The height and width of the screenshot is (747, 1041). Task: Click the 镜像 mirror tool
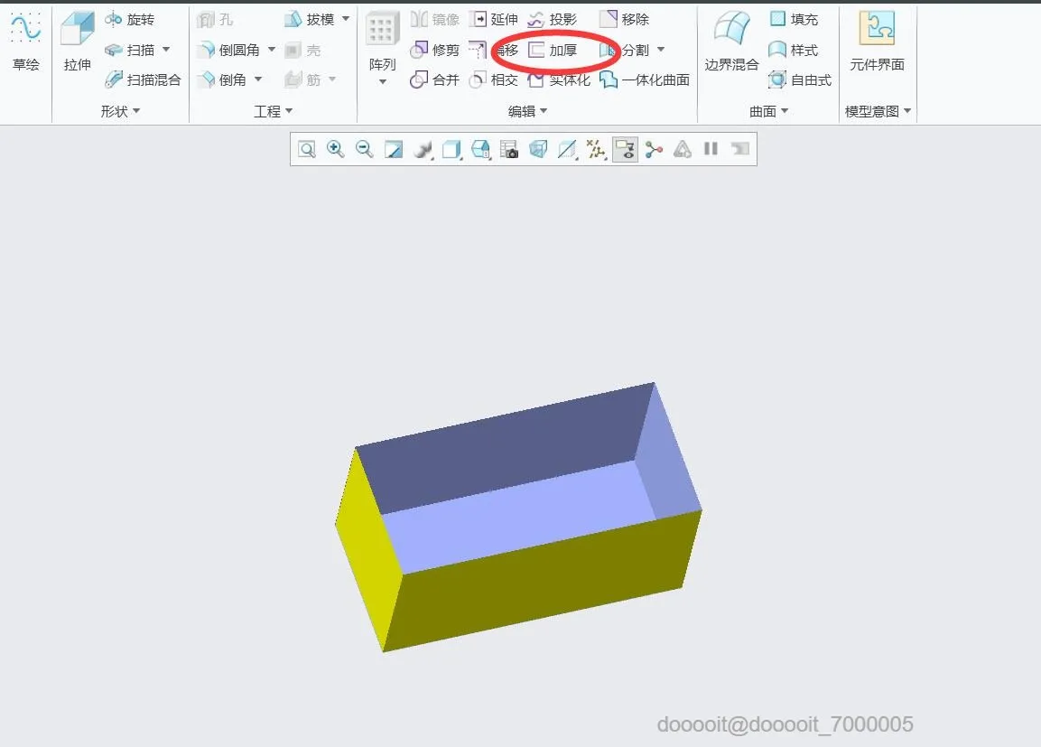tap(435, 19)
